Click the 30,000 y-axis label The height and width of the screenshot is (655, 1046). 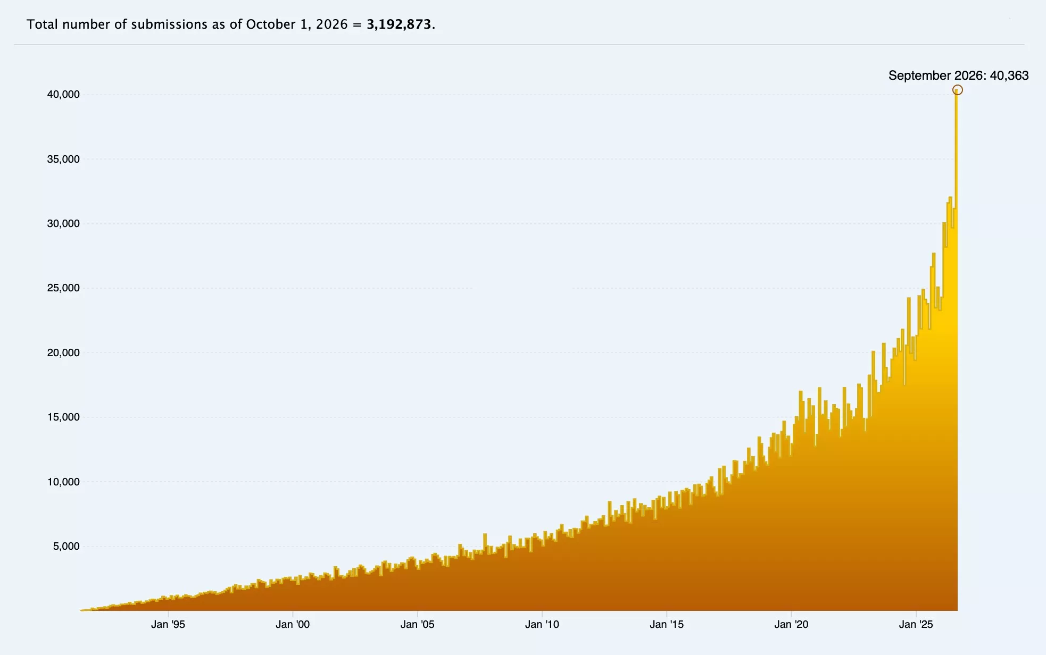(63, 223)
